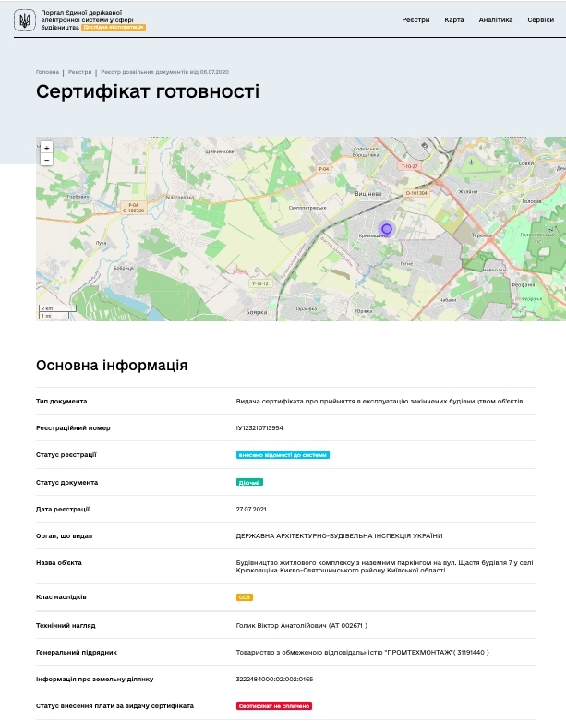Screen dimensions: 566x722
Task: Open the Сервіси menu item
Action: (x=541, y=19)
